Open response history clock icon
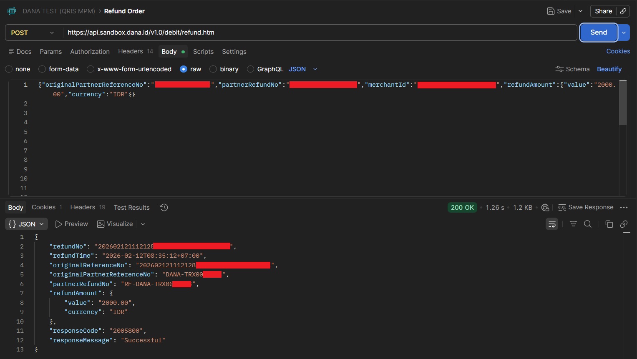This screenshot has height=359, width=637. tap(164, 208)
